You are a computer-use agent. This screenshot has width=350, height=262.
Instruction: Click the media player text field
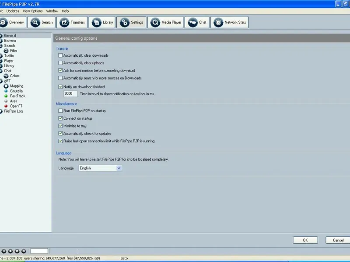(39, 251)
